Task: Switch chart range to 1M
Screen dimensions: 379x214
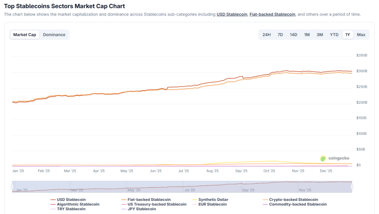Action: [x=307, y=35]
